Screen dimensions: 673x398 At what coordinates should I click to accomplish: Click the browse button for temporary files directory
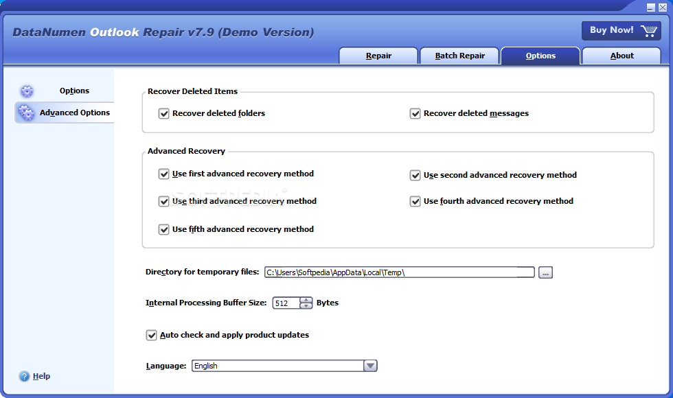545,272
